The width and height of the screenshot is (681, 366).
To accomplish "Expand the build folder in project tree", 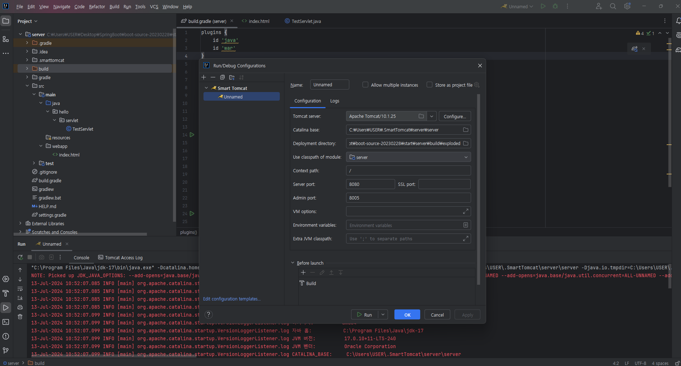I will point(27,69).
